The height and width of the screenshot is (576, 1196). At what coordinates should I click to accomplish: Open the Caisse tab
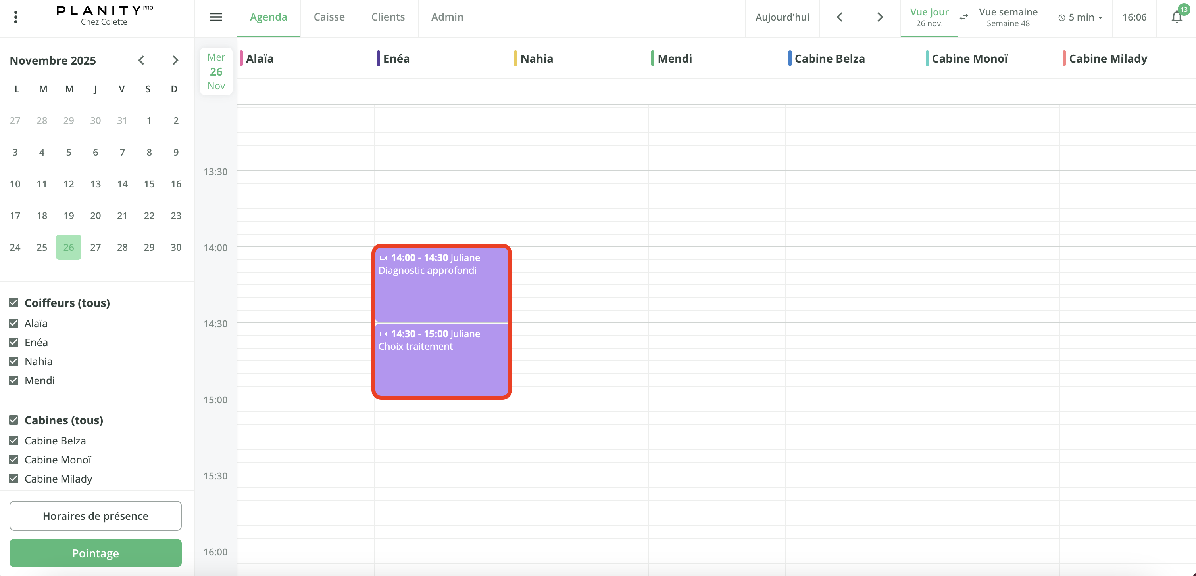pyautogui.click(x=329, y=17)
